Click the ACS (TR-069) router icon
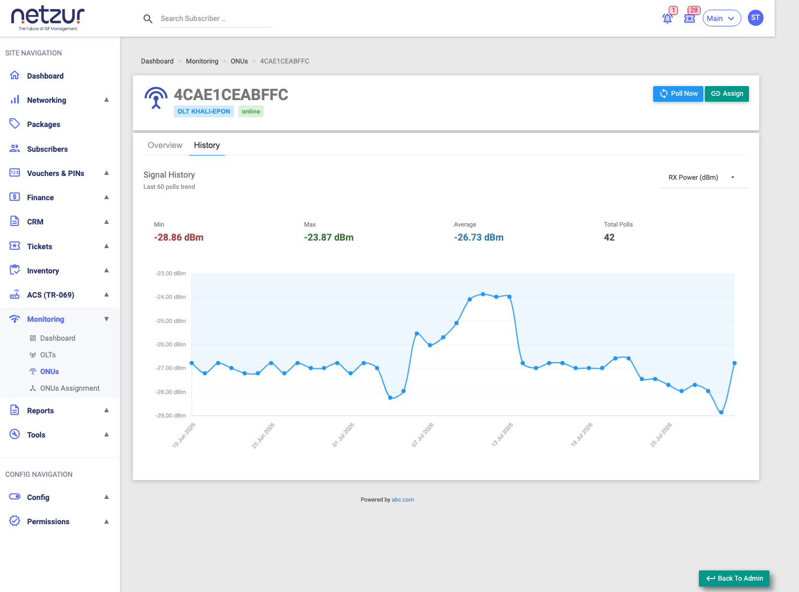This screenshot has width=799, height=592. click(x=15, y=294)
